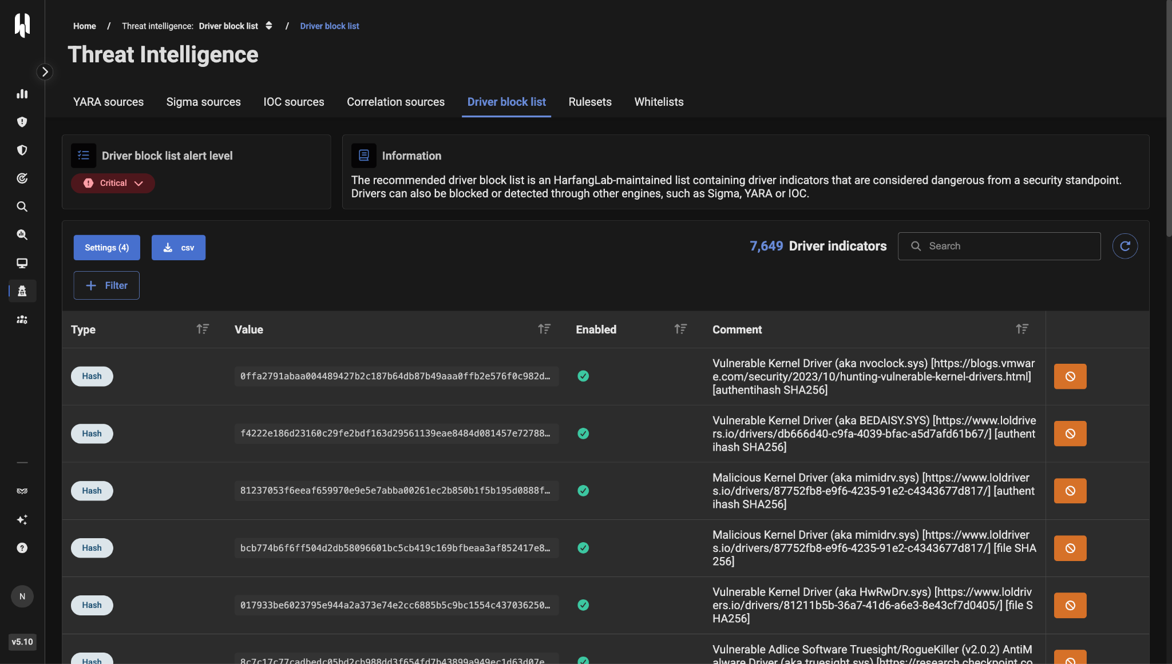
Task: Toggle enabled check for mimidrv.sys file SHA256 row
Action: click(583, 548)
